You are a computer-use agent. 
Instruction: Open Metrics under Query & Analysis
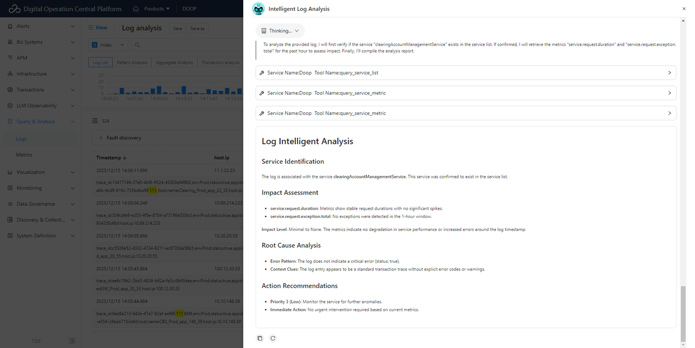24,154
